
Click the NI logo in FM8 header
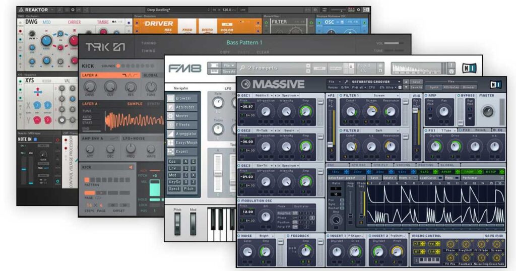(x=469, y=68)
